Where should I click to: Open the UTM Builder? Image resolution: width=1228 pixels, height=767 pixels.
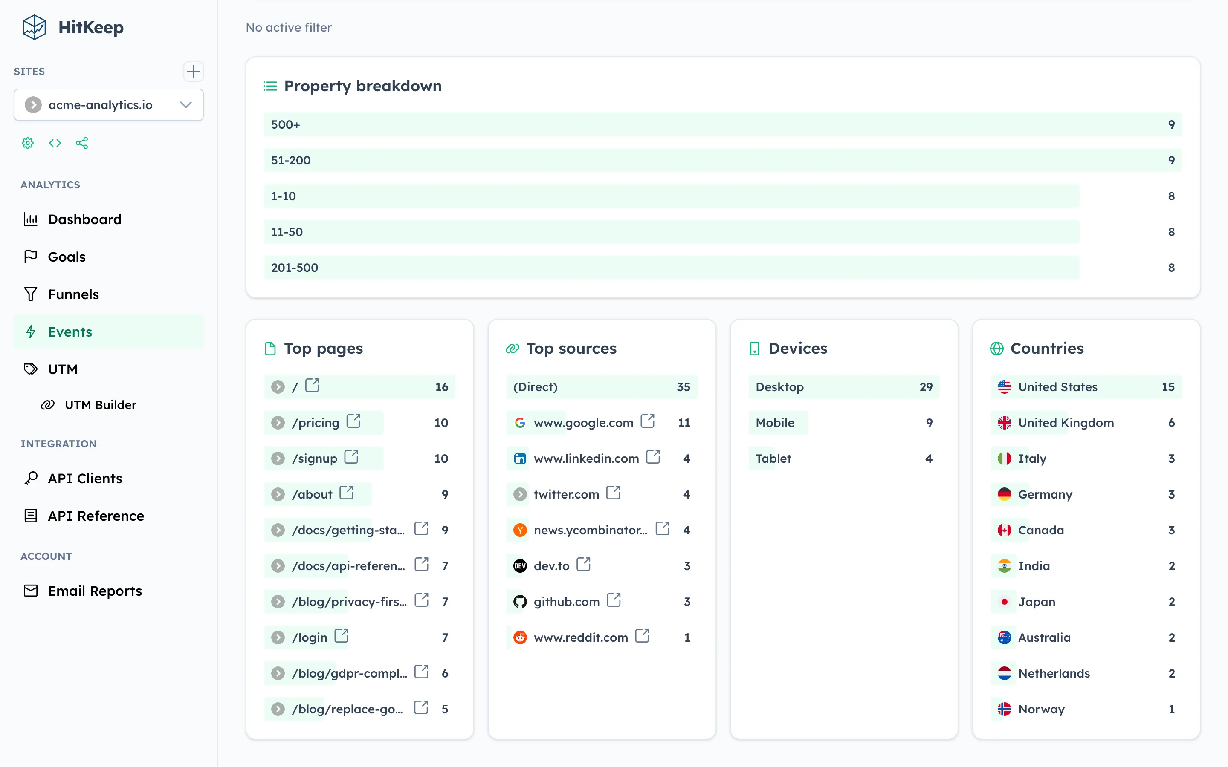click(100, 404)
